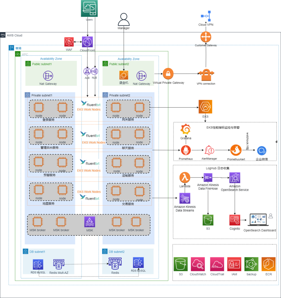Click the Redis icon in DB subnet2
Image resolution: width=281 pixels, height=298 pixels.
point(115,263)
